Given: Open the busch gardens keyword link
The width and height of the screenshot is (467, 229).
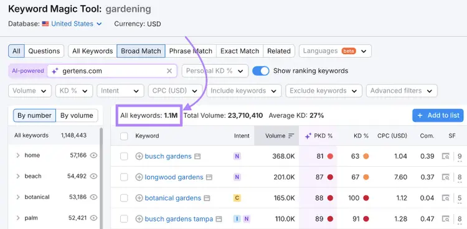Looking at the screenshot, I should click(x=168, y=156).
